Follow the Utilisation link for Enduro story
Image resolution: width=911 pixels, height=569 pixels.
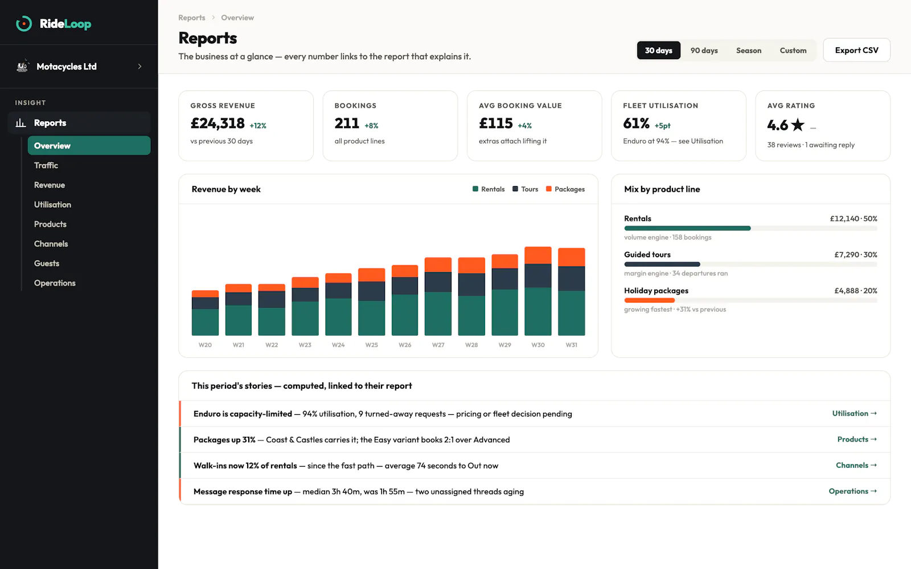854,414
